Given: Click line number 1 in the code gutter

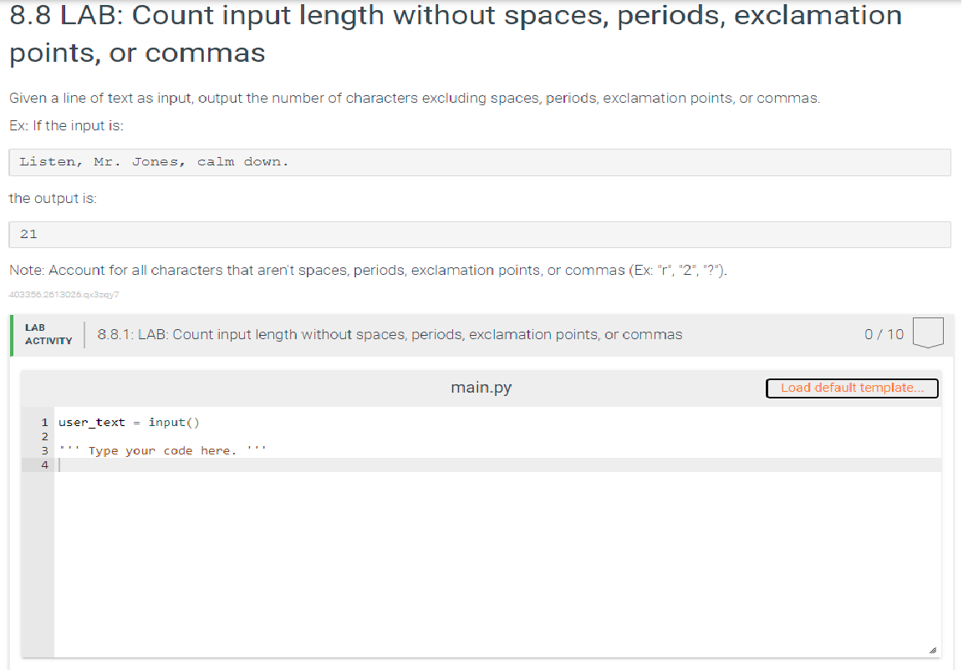Looking at the screenshot, I should [44, 423].
